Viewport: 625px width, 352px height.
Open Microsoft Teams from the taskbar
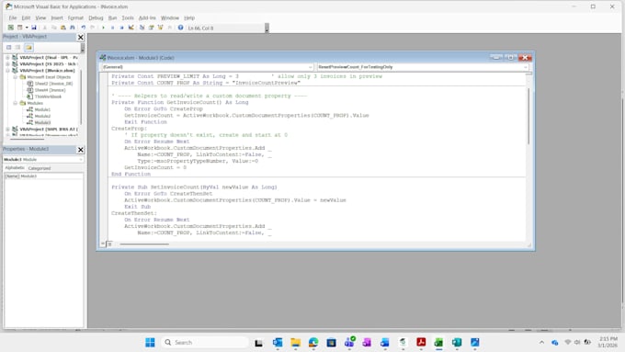coord(349,343)
